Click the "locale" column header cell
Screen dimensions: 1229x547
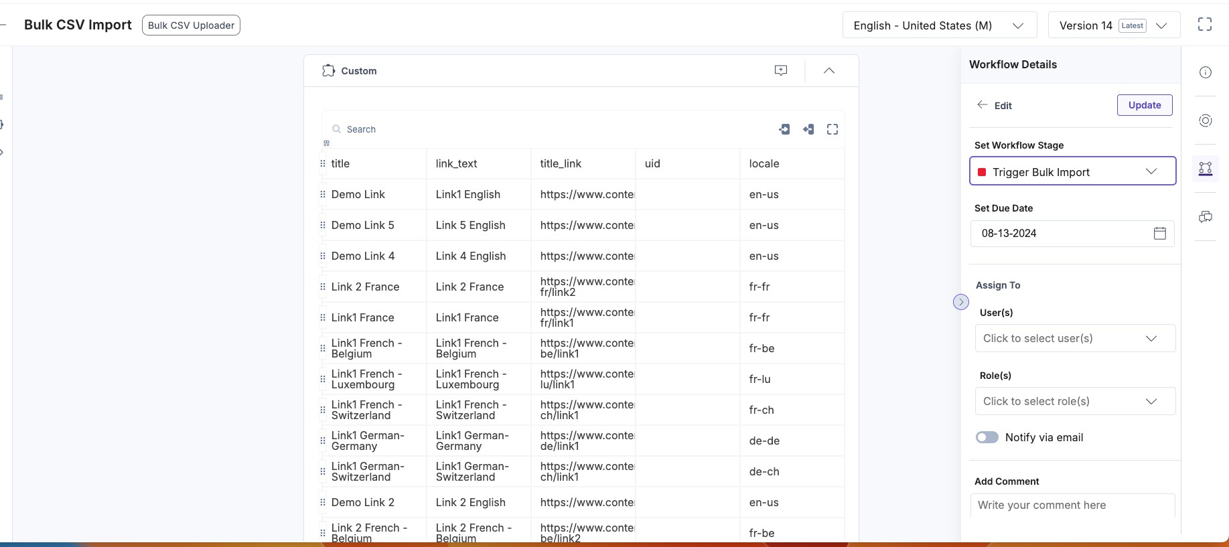click(x=792, y=163)
